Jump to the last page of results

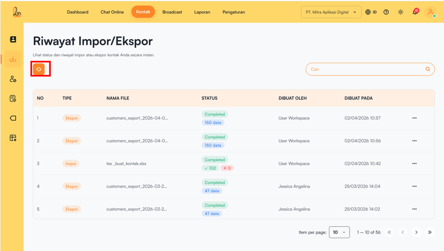430,232
